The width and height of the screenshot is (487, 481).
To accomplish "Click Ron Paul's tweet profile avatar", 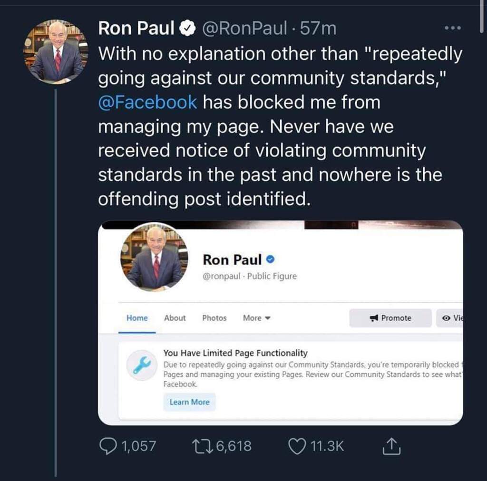I will (55, 52).
